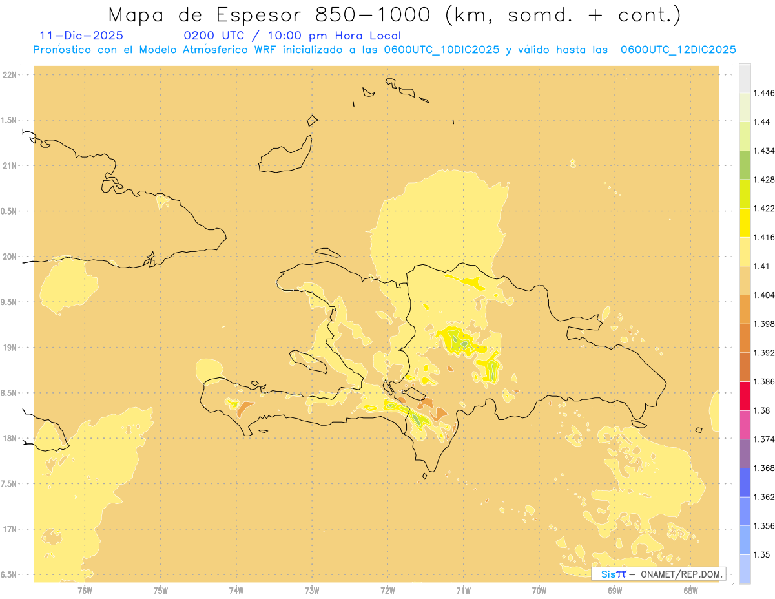Click the legend value '1.356'
This screenshot has height=599, width=775.
tap(764, 525)
